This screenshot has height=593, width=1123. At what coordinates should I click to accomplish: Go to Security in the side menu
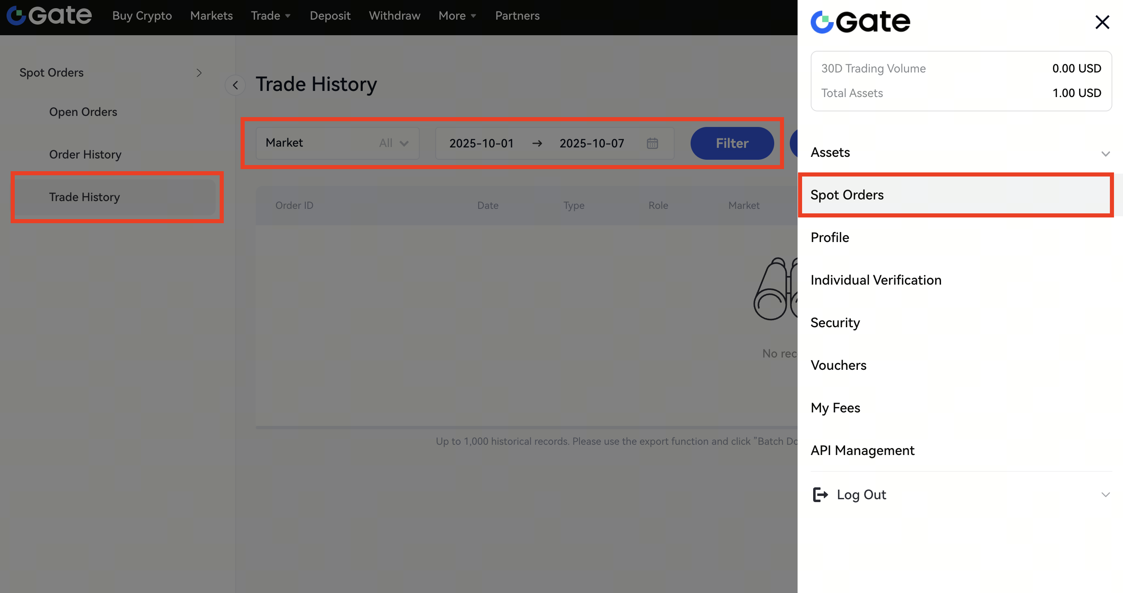[x=835, y=322]
